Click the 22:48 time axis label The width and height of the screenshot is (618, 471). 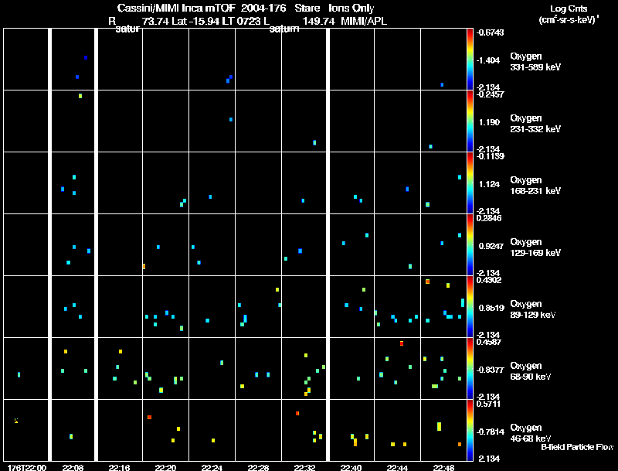[x=443, y=468]
